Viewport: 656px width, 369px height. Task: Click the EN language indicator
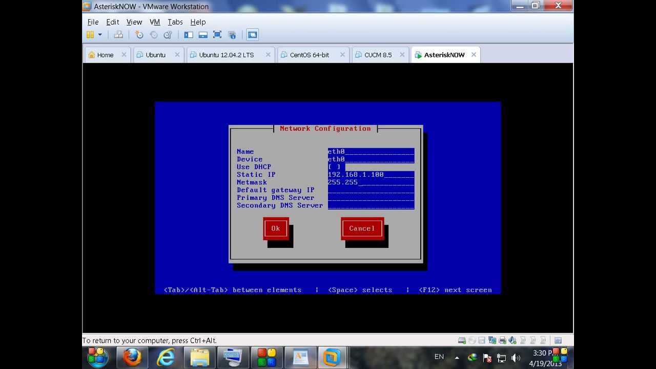(439, 357)
